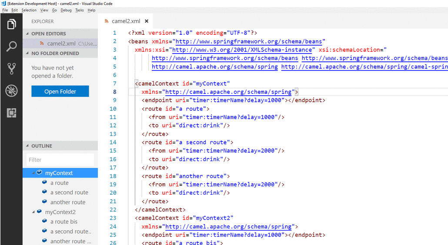Open the Debug menu
Screen dimensions: 448x245
pyautogui.click(x=66, y=10)
